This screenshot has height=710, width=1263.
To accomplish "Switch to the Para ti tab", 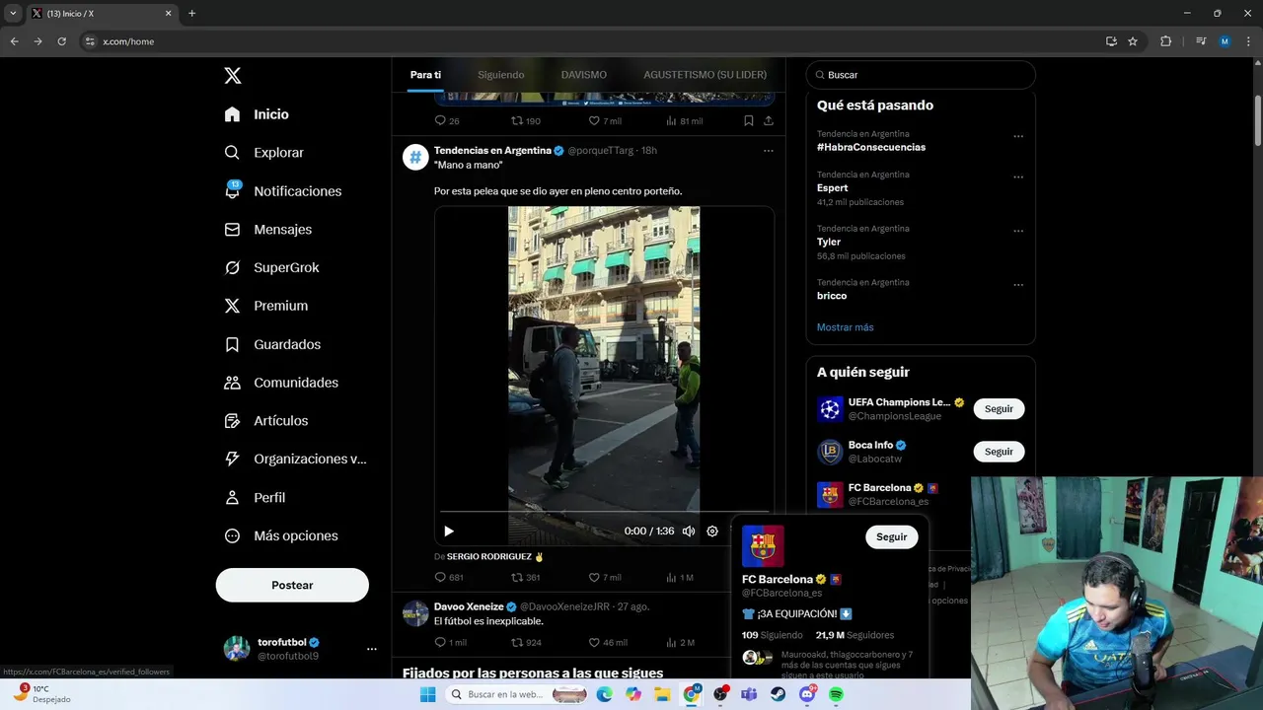I will pyautogui.click(x=425, y=75).
